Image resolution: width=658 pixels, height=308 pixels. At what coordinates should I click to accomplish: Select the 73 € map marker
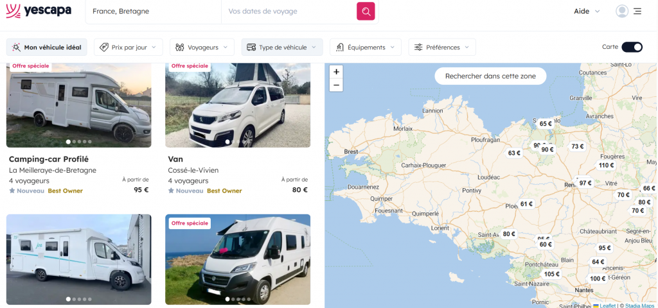click(578, 146)
